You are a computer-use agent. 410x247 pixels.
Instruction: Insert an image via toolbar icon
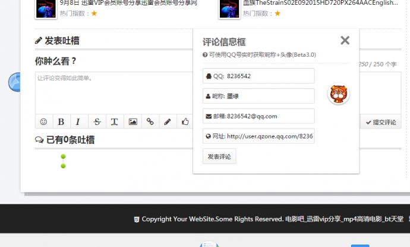click(133, 121)
